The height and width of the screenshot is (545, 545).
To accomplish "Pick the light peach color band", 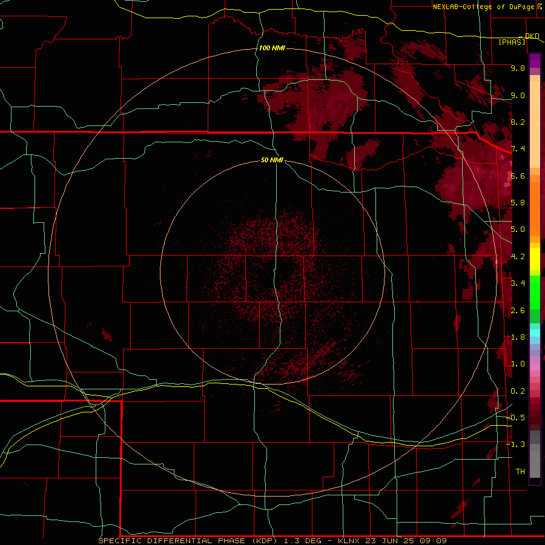I will pos(535,125).
